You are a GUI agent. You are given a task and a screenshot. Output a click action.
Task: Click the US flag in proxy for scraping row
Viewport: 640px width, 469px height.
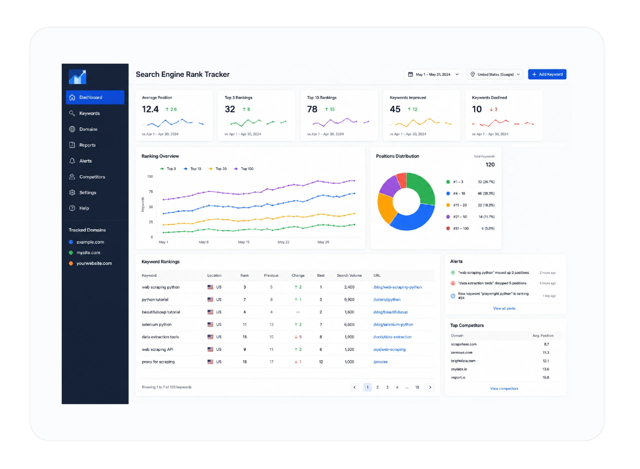(210, 362)
